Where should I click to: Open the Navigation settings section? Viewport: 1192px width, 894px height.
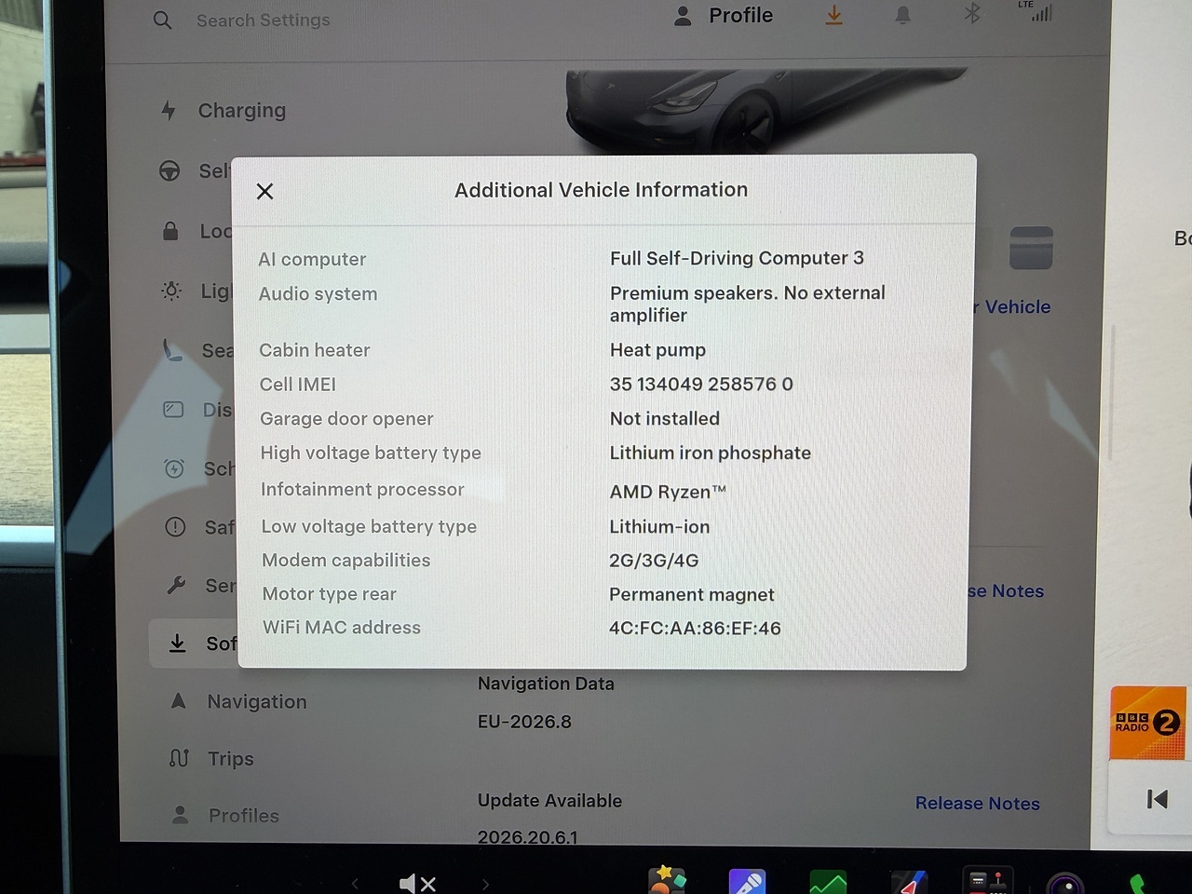pyautogui.click(x=239, y=701)
